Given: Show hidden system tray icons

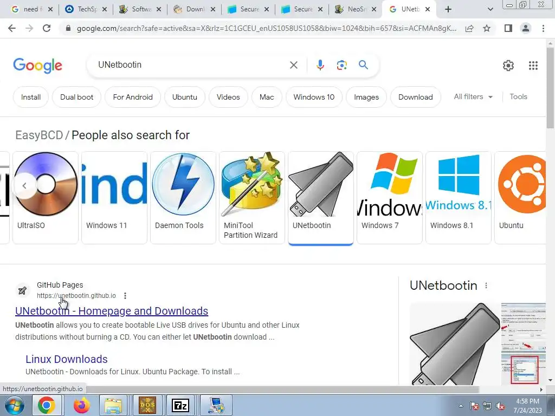Looking at the screenshot, I should pos(461,406).
